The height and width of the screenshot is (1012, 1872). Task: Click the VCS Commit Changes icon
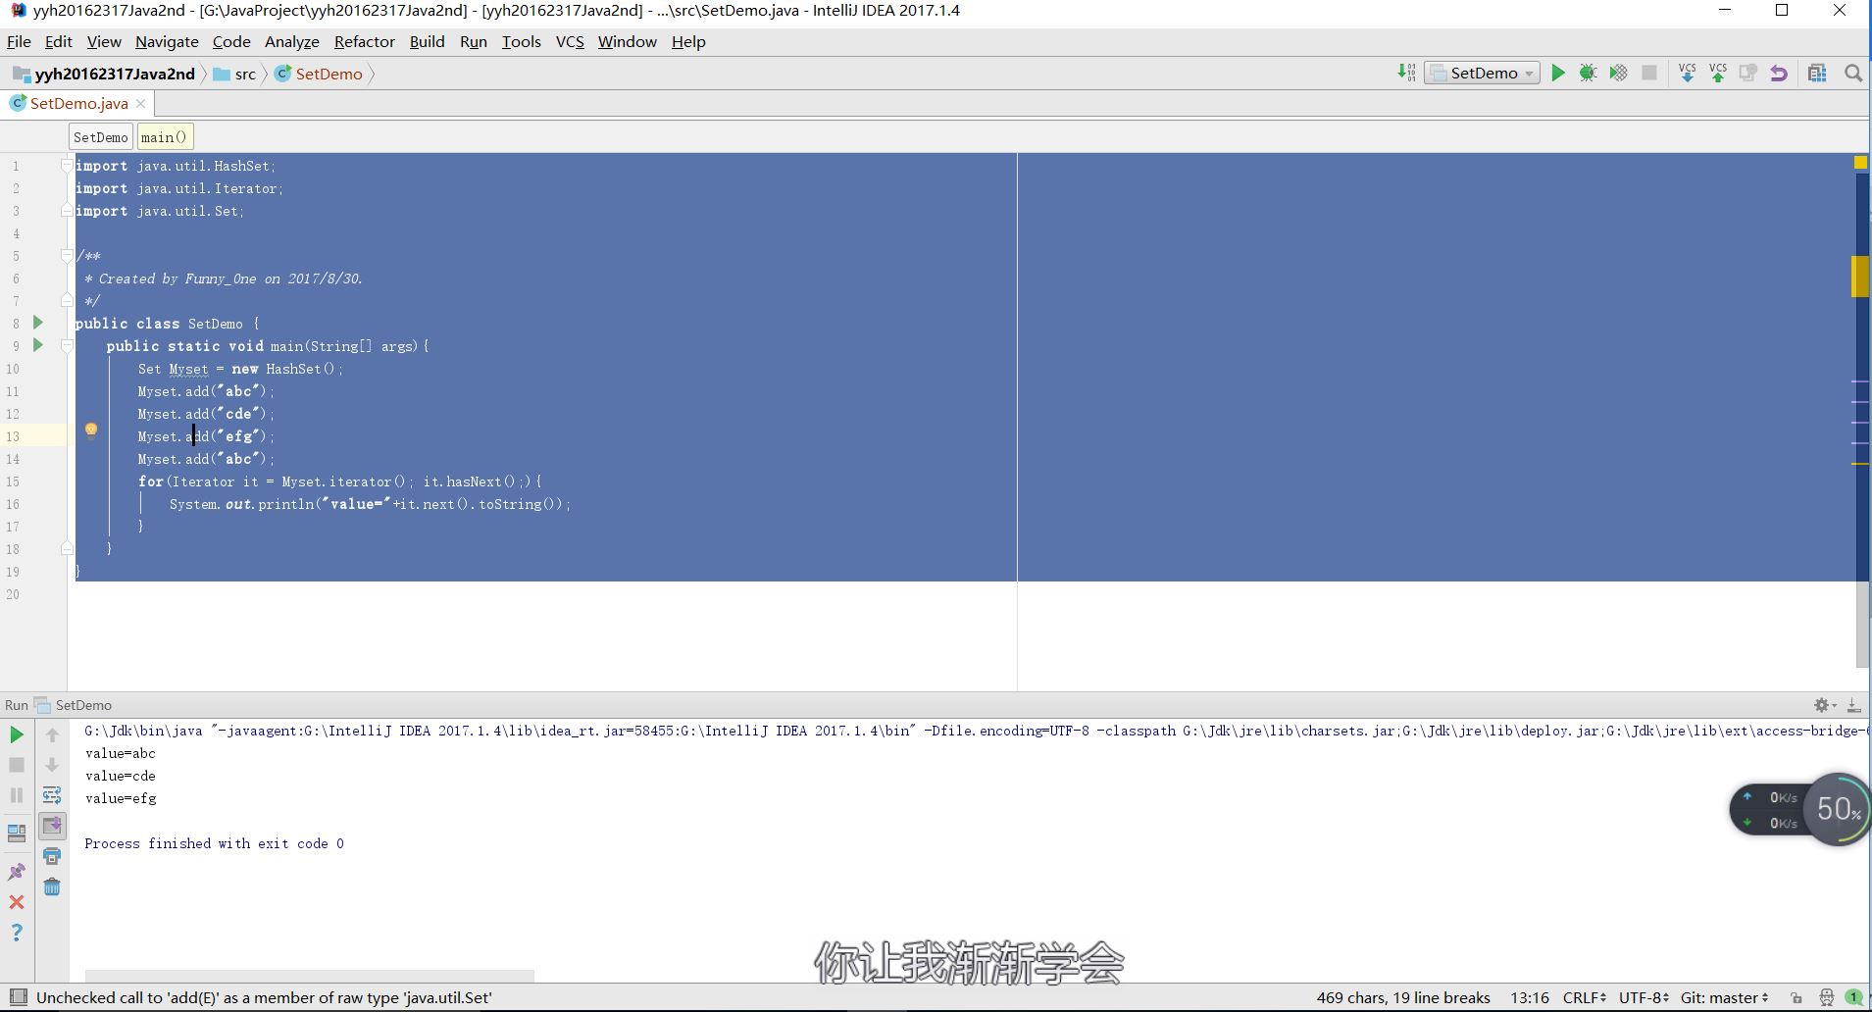1717,73
